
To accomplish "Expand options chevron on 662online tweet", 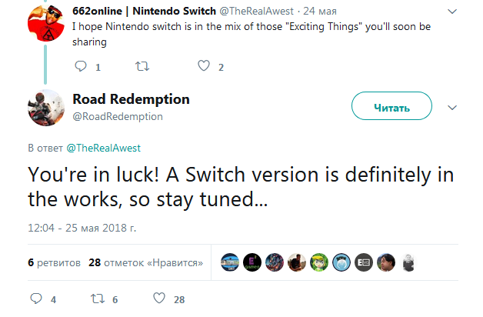I will 452,12.
